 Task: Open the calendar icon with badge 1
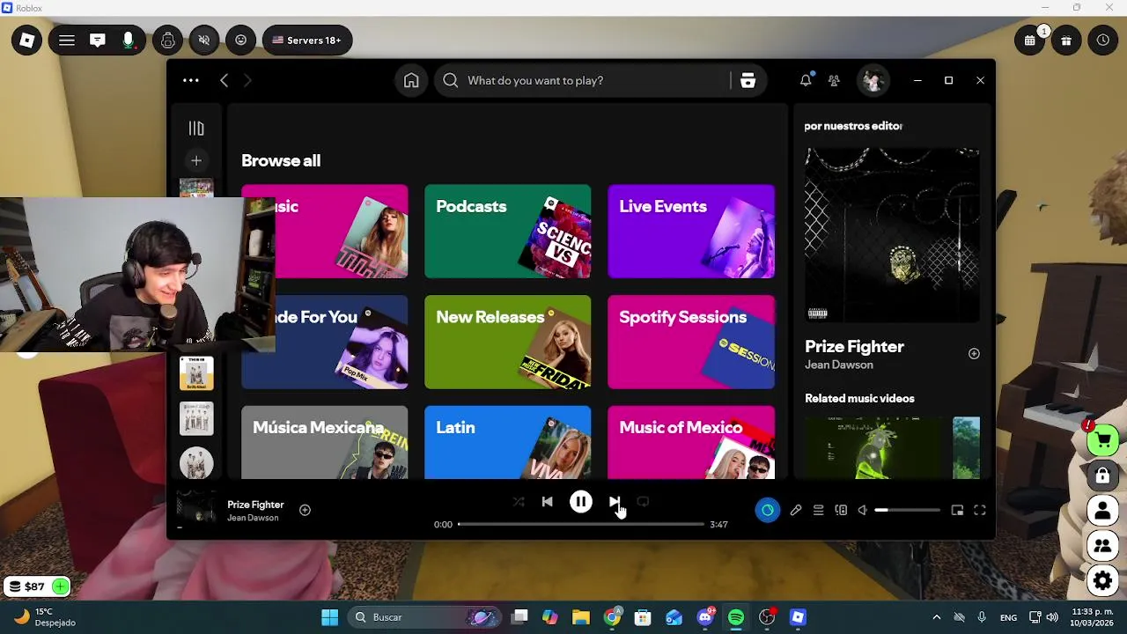pos(1030,40)
